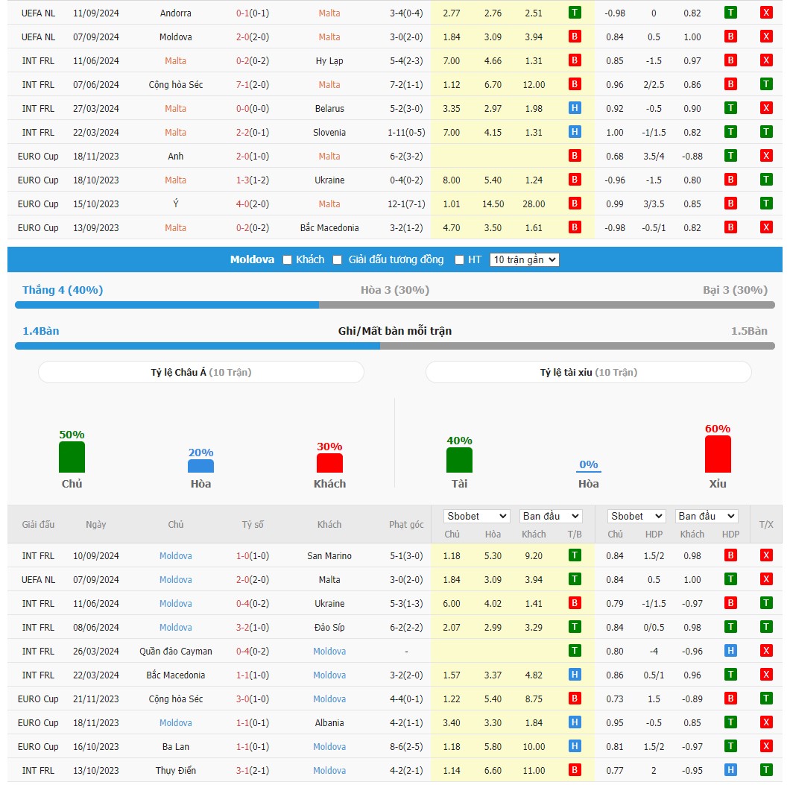This screenshot has height=785, width=790.
Task: Click T/X column header
Action: (x=766, y=525)
